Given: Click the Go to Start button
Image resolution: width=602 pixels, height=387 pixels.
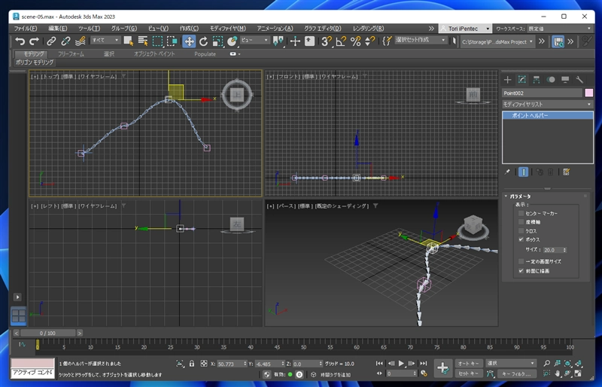Looking at the screenshot, I should coord(379,363).
